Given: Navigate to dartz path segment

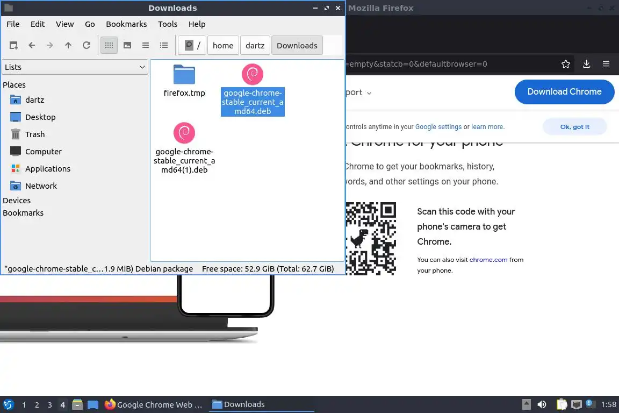Looking at the screenshot, I should 255,46.
